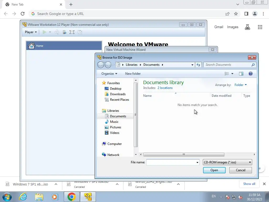Click the change view icon

pyautogui.click(x=227, y=74)
